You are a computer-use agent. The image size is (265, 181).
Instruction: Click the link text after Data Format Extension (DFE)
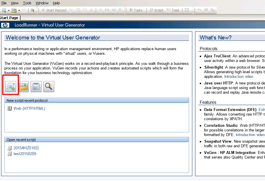(x=262, y=110)
